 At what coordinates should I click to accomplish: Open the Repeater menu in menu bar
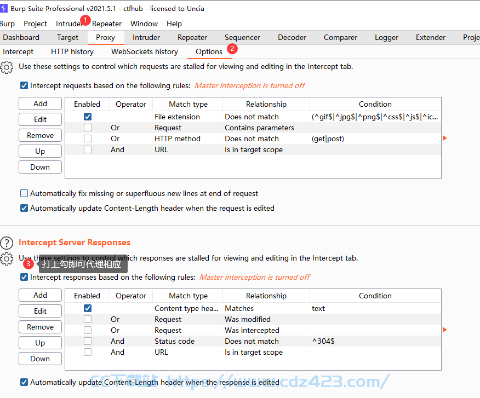(x=106, y=24)
